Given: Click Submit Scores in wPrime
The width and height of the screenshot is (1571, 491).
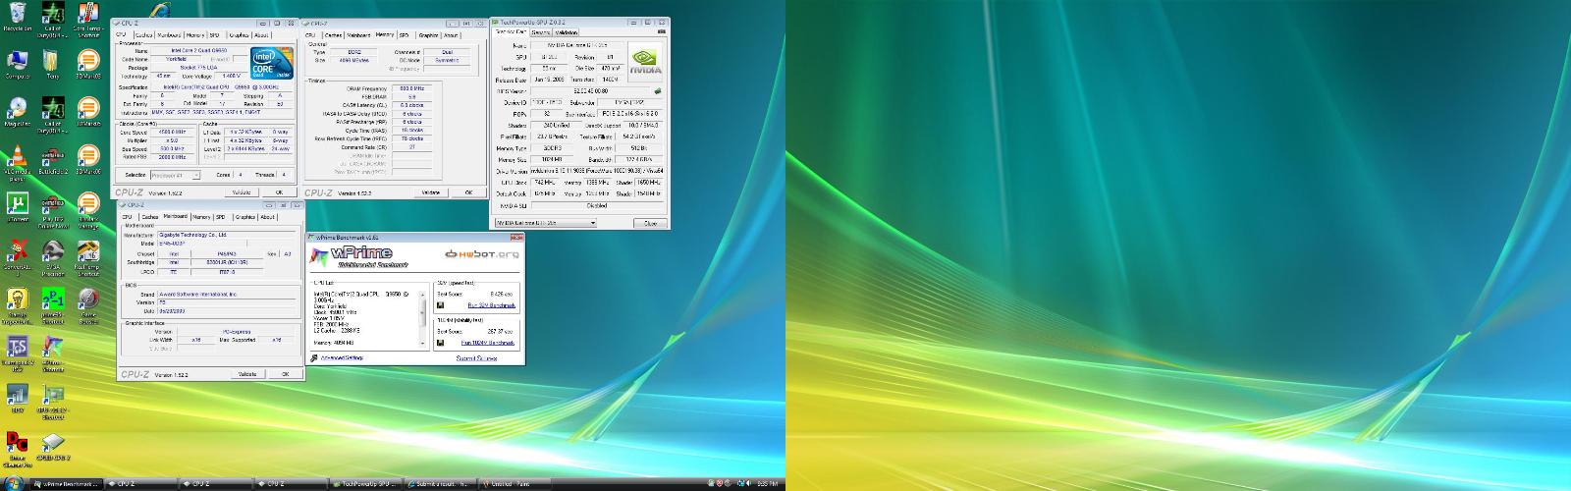Looking at the screenshot, I should (476, 357).
